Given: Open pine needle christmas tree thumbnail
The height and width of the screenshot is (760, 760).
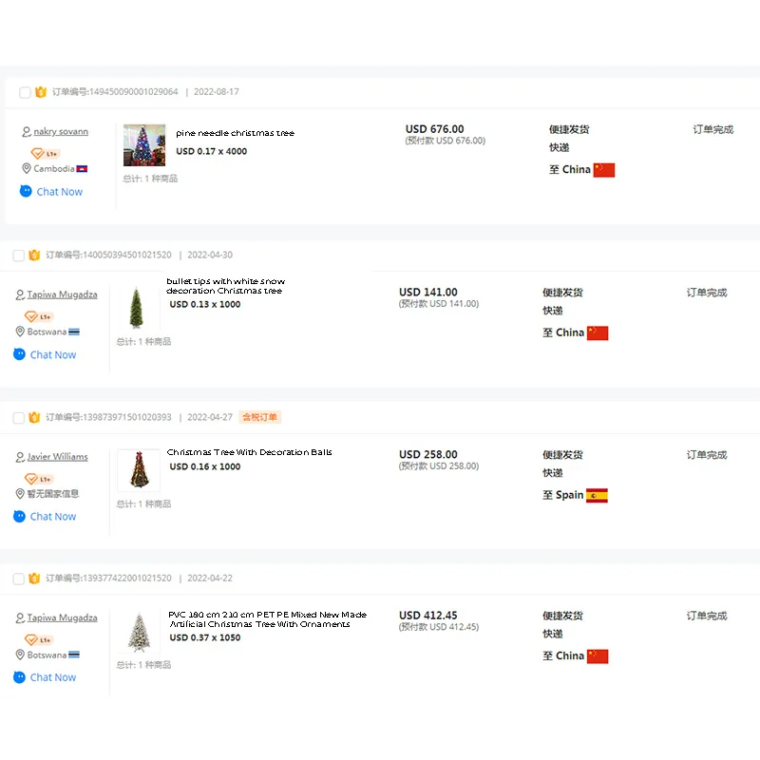Looking at the screenshot, I should click(144, 145).
